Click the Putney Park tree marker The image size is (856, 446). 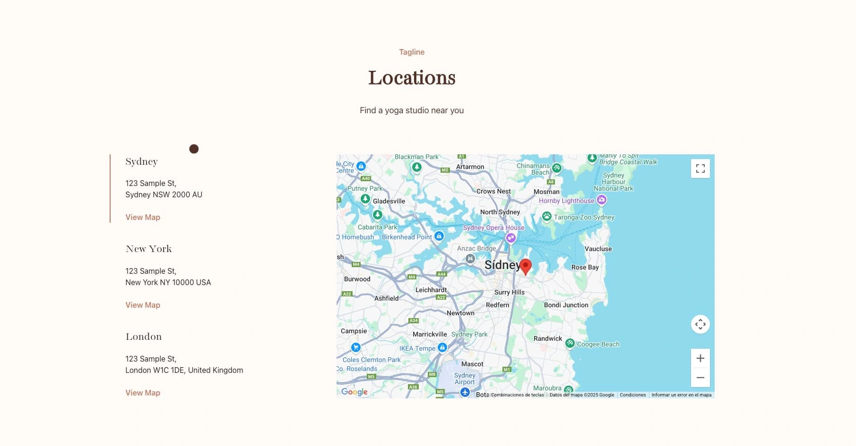point(365,199)
